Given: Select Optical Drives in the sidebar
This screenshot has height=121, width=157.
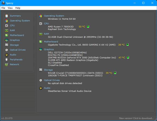Looking at the screenshot, I should tap(18, 50).
